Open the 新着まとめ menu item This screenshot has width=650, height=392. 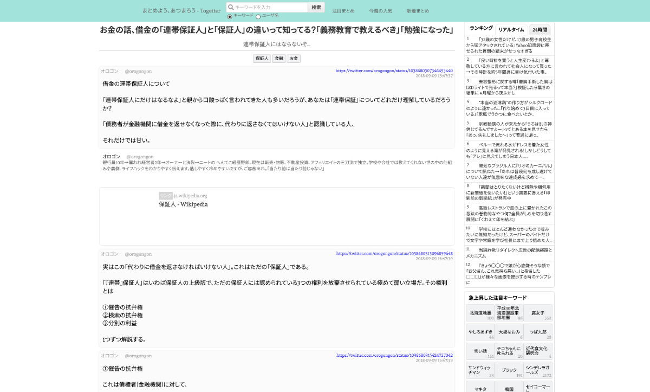(x=417, y=10)
